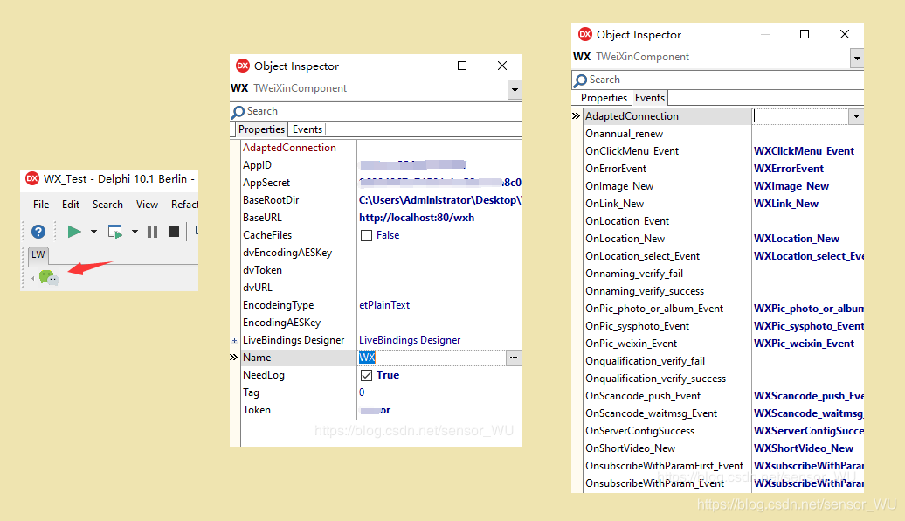Viewport: 905px width, 521px height.
Task: Select the WeChat component icon on palette
Action: (x=49, y=278)
